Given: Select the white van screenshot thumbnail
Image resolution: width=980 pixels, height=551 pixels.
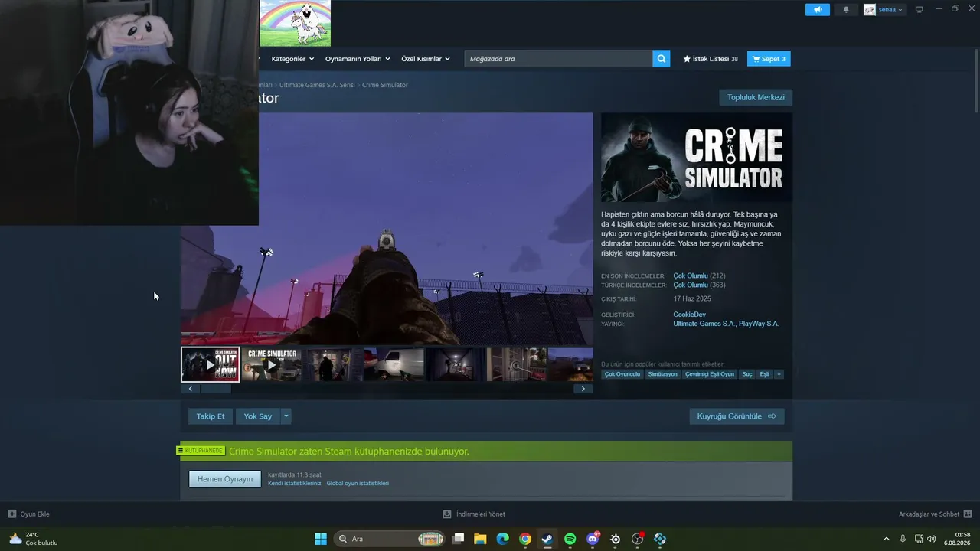Looking at the screenshot, I should pyautogui.click(x=394, y=364).
